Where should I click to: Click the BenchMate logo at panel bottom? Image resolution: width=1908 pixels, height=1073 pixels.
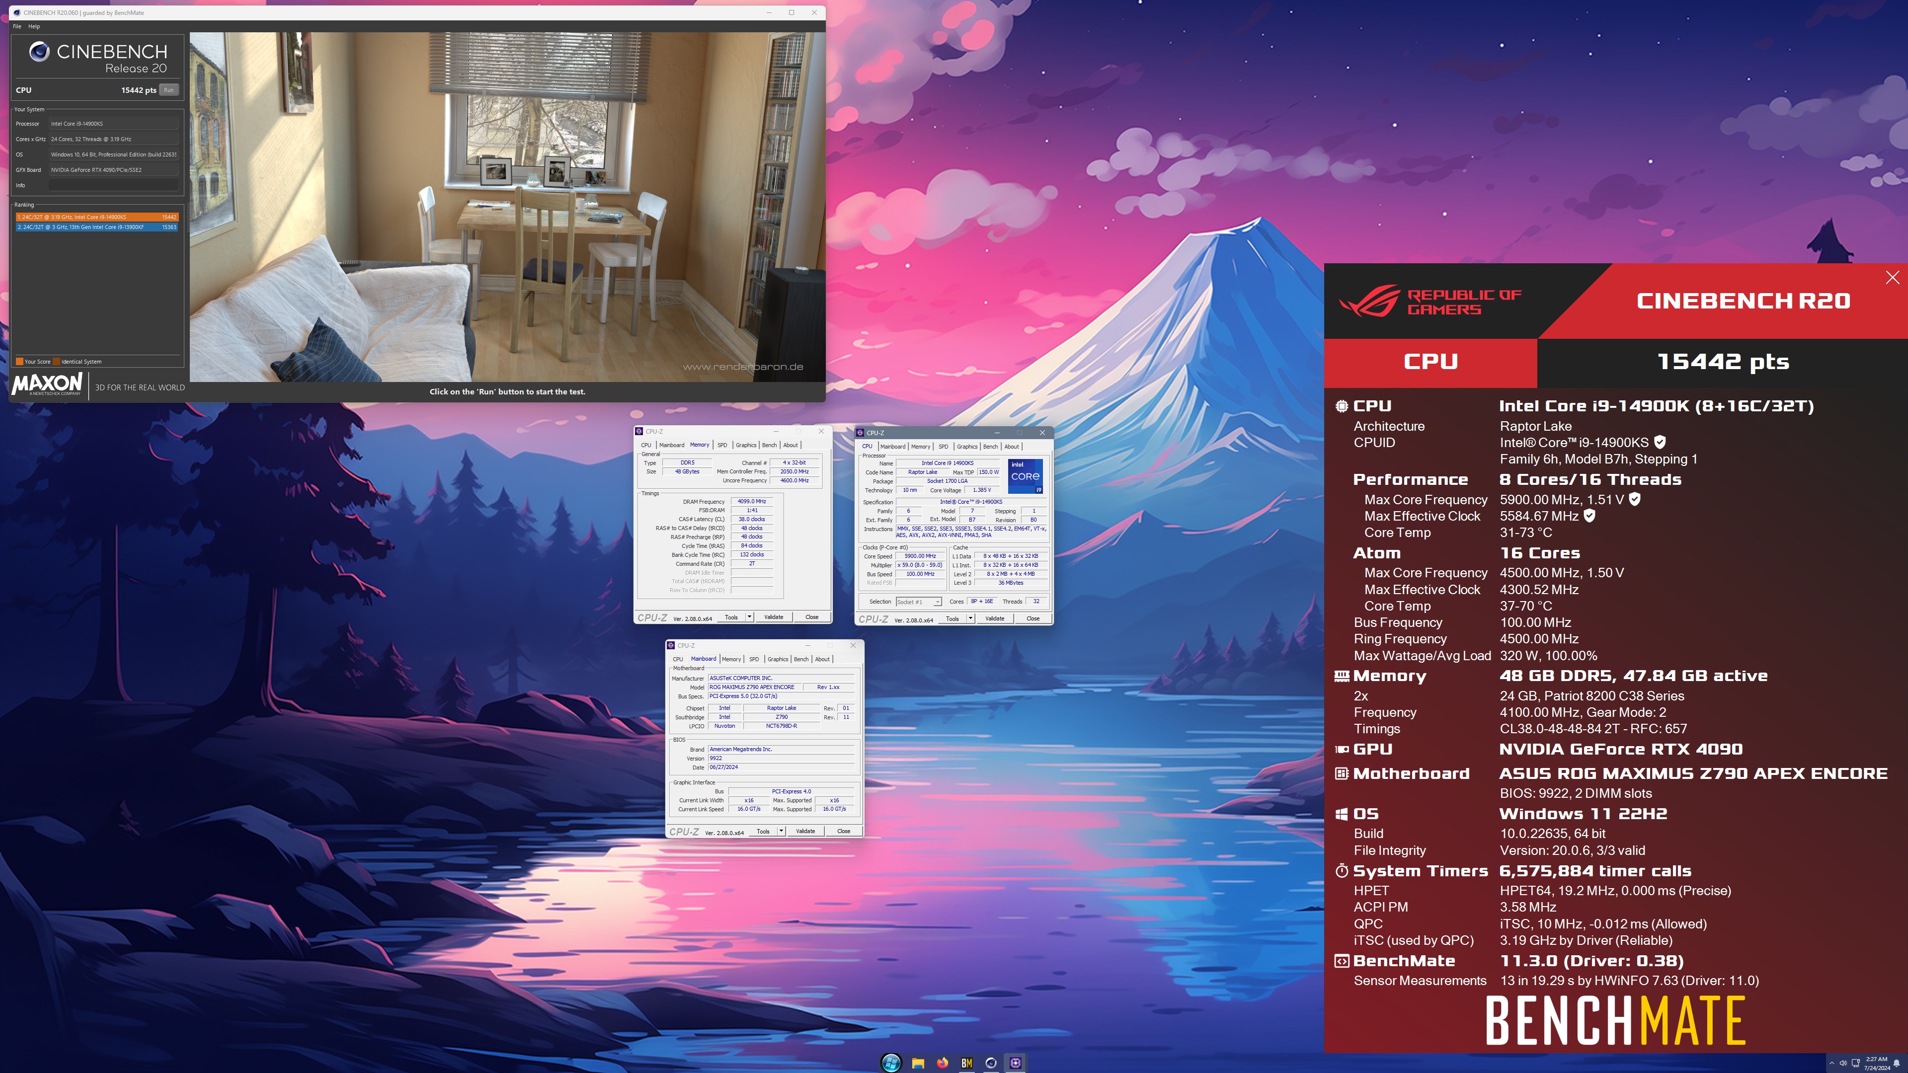[x=1615, y=1020]
